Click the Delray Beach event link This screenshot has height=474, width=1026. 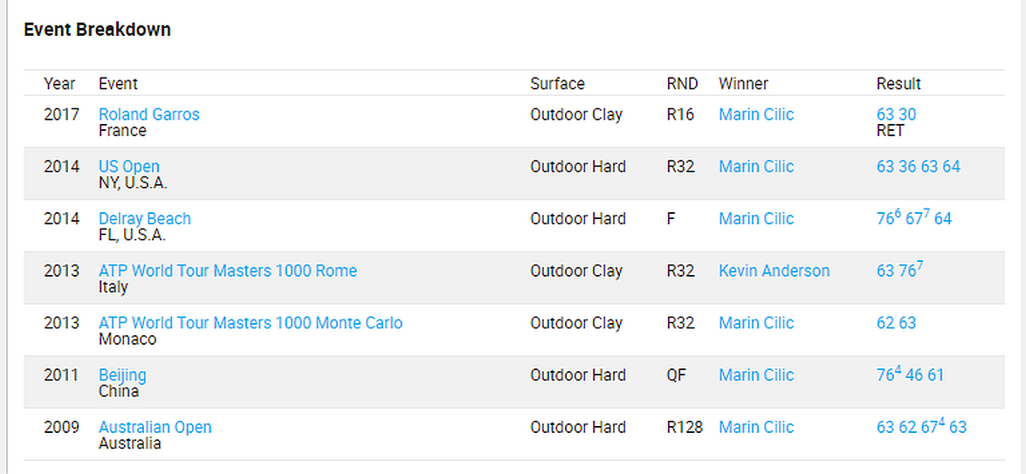tap(144, 219)
